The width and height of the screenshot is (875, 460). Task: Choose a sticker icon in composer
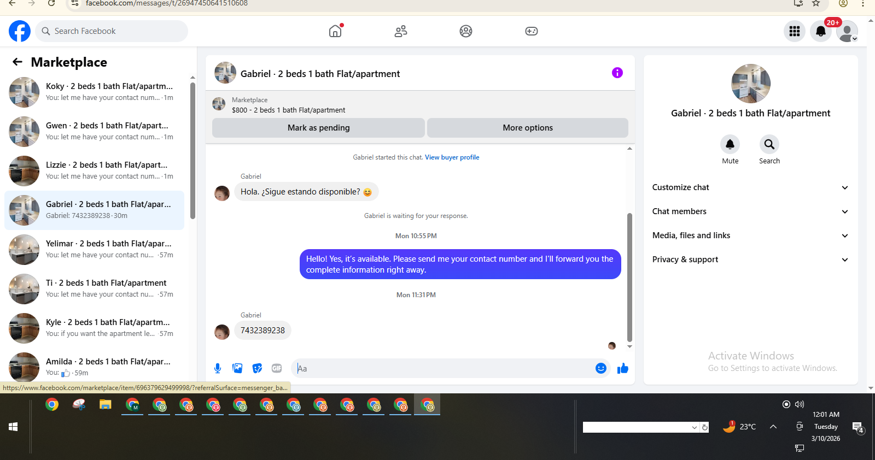coord(257,368)
